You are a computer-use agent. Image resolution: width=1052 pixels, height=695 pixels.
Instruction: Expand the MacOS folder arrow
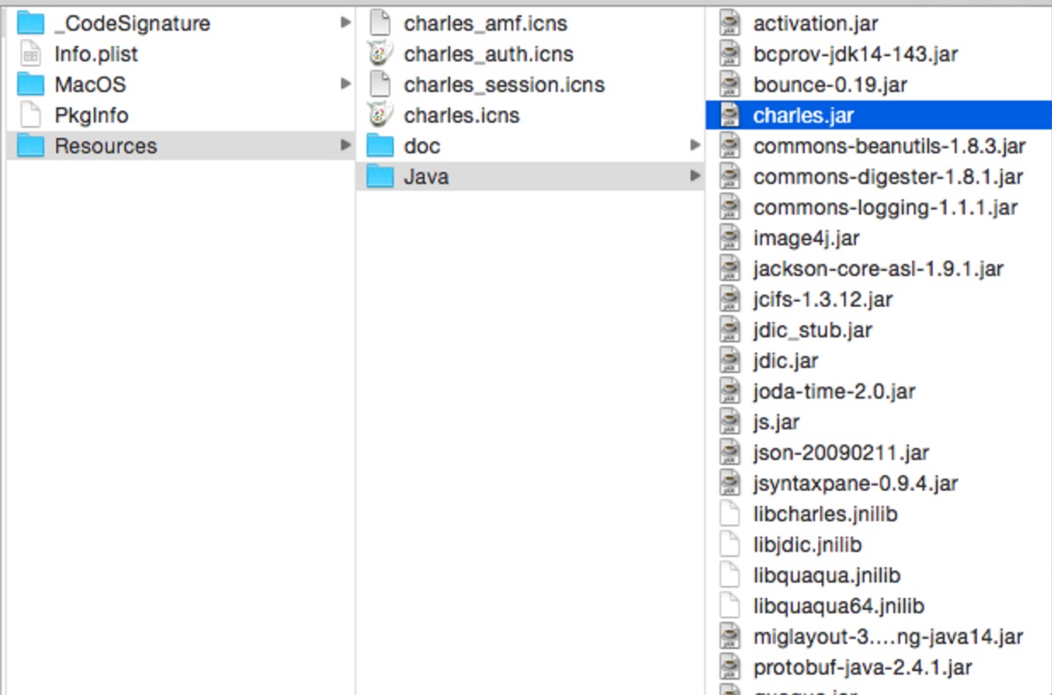pos(345,83)
